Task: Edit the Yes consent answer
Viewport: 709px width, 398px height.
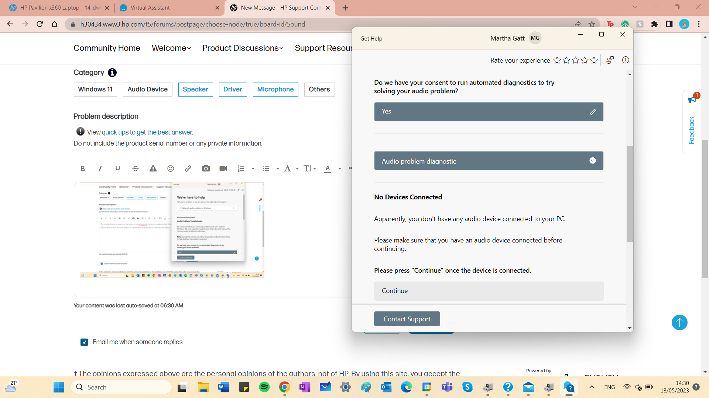Action: click(593, 112)
